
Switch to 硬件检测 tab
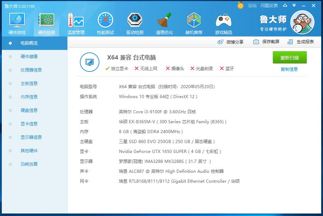(46, 23)
